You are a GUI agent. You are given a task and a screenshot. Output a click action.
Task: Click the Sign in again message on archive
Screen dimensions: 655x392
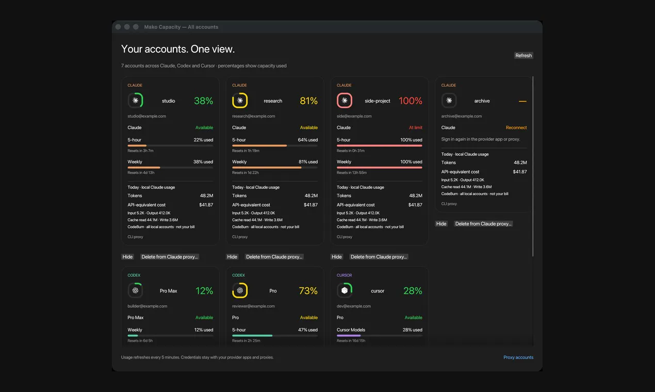click(x=481, y=139)
